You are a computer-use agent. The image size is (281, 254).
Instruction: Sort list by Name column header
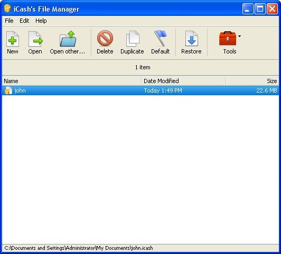(72, 81)
